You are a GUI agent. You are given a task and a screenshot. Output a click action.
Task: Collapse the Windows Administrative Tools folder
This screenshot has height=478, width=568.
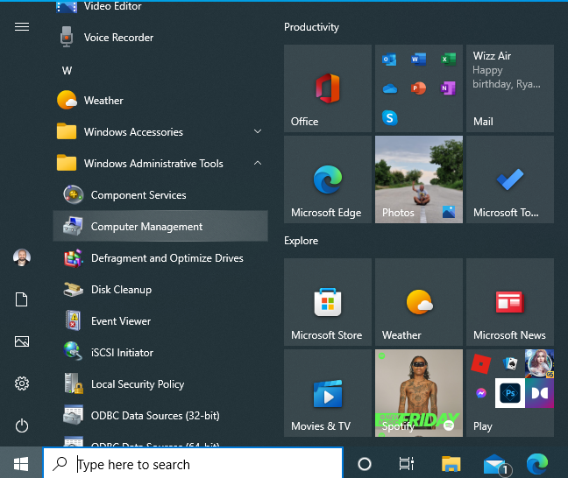[x=160, y=164]
